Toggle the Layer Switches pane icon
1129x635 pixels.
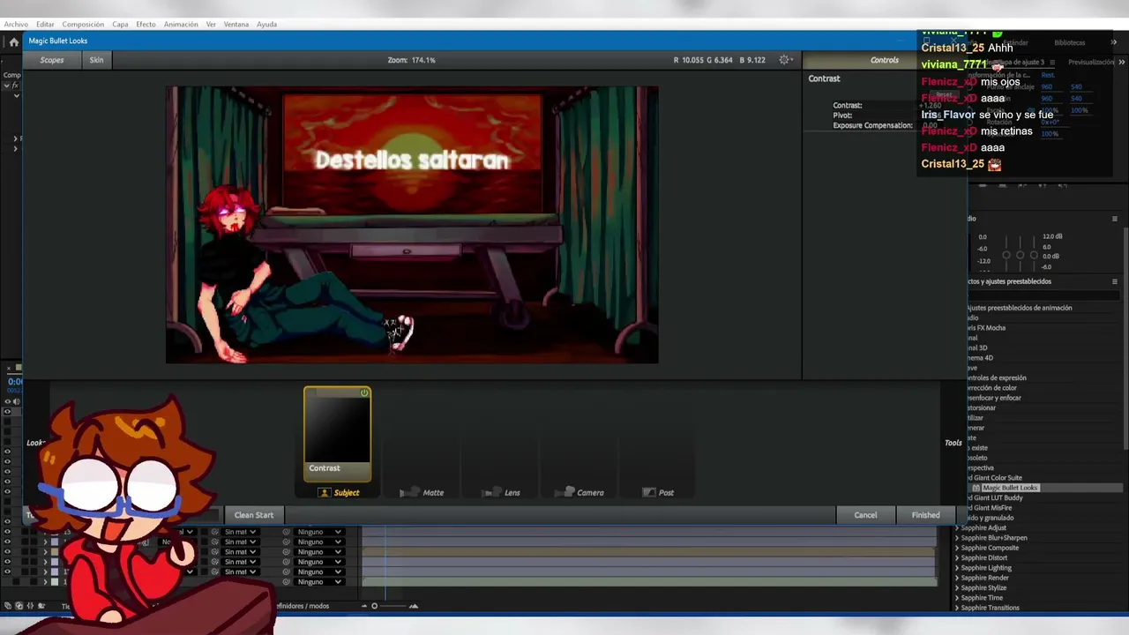click(x=8, y=606)
